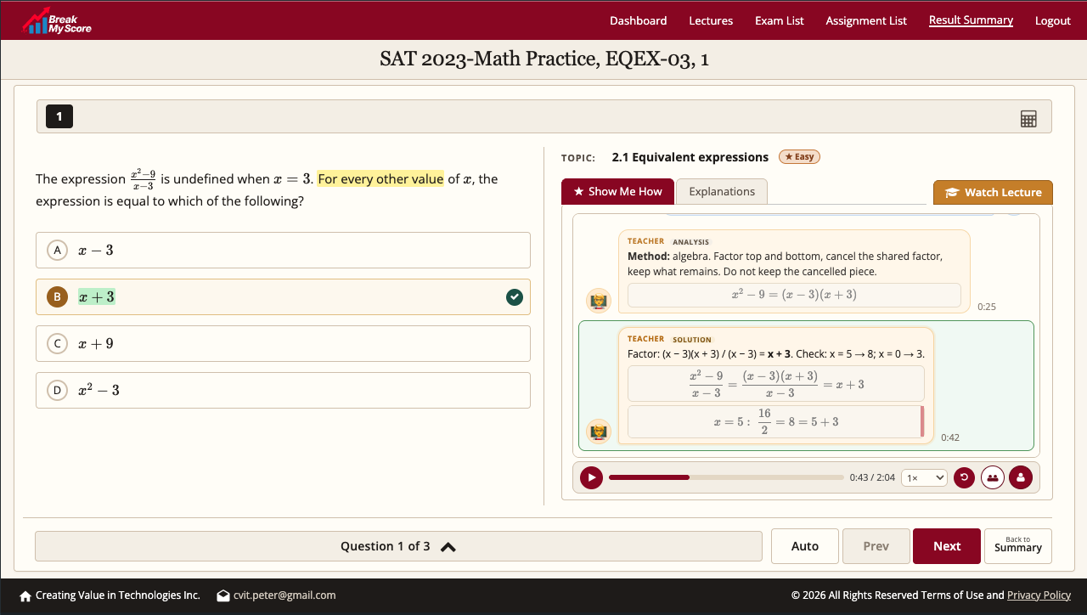This screenshot has height=615, width=1087.
Task: Toggle the Auto advance button
Action: pos(805,546)
